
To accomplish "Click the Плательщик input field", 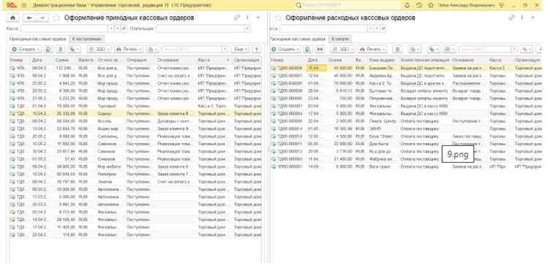I will 201,28.
